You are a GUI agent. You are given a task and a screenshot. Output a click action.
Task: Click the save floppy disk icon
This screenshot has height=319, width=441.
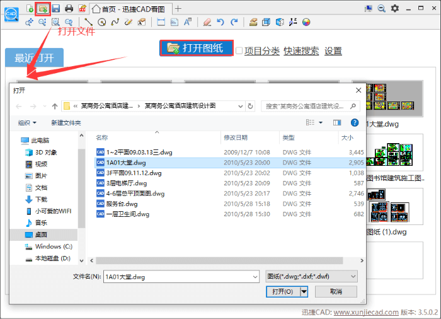pyautogui.click(x=56, y=9)
